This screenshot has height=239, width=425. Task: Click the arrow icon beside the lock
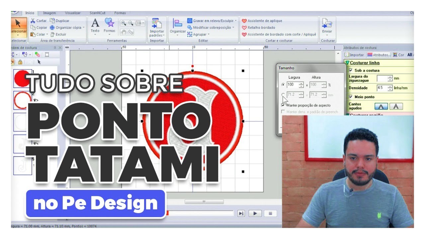39,62
